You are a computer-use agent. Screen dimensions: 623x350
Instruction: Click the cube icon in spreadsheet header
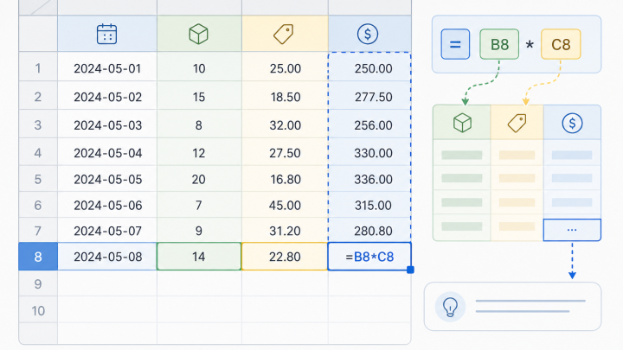click(x=198, y=34)
